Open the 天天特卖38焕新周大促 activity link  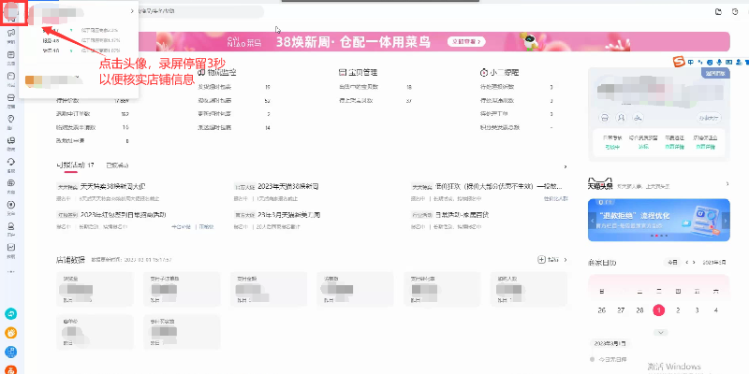pyautogui.click(x=112, y=187)
